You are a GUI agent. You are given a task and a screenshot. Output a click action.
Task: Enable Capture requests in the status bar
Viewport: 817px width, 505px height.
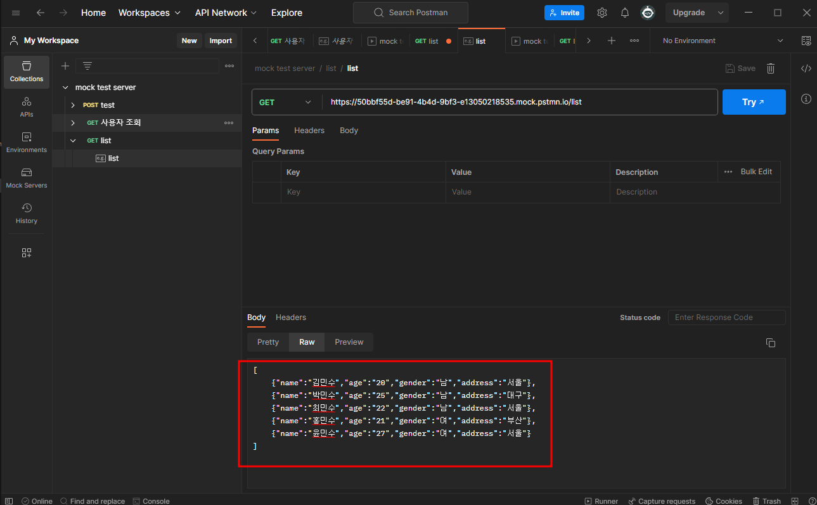[x=662, y=501]
